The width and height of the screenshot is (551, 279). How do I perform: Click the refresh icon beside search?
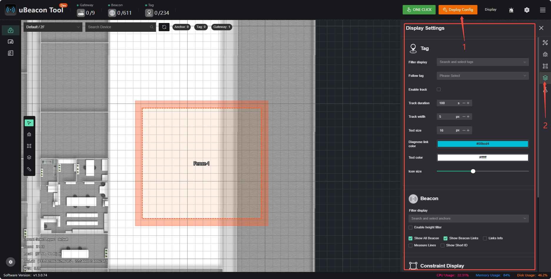pos(164,27)
